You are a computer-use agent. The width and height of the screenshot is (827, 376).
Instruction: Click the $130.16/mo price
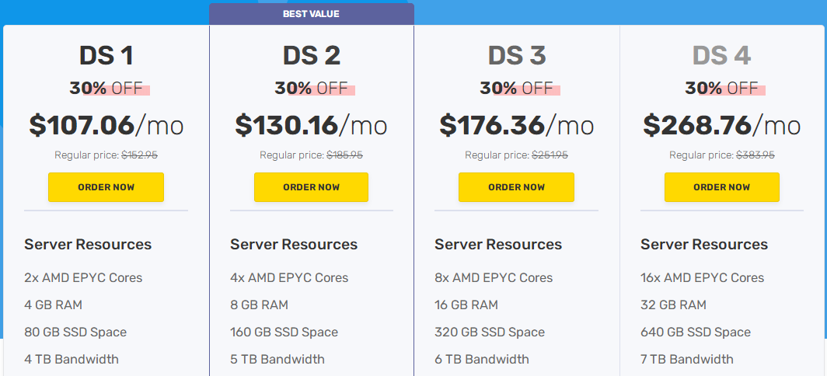[x=311, y=125]
